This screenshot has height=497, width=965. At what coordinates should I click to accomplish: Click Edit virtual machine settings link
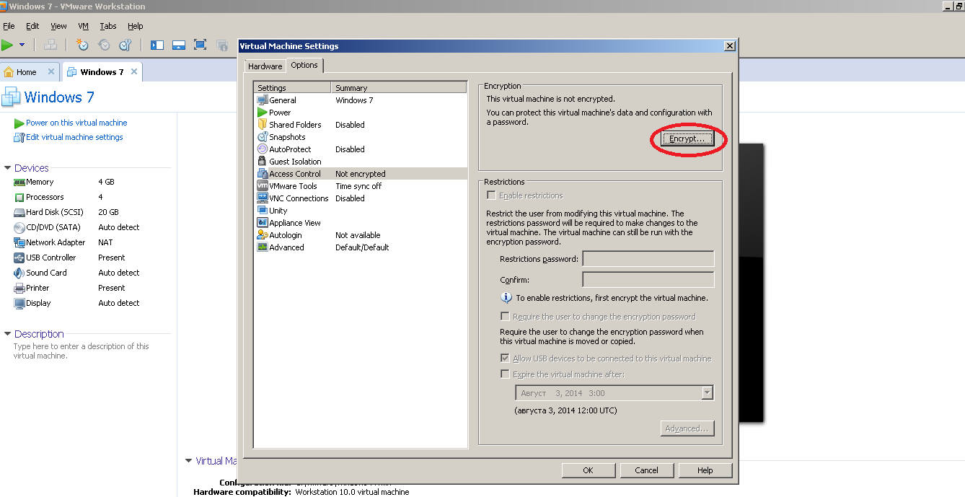tap(74, 137)
